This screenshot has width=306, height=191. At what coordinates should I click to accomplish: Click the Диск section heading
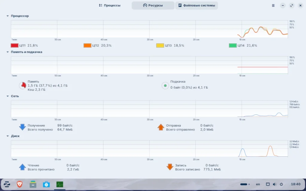(15, 136)
